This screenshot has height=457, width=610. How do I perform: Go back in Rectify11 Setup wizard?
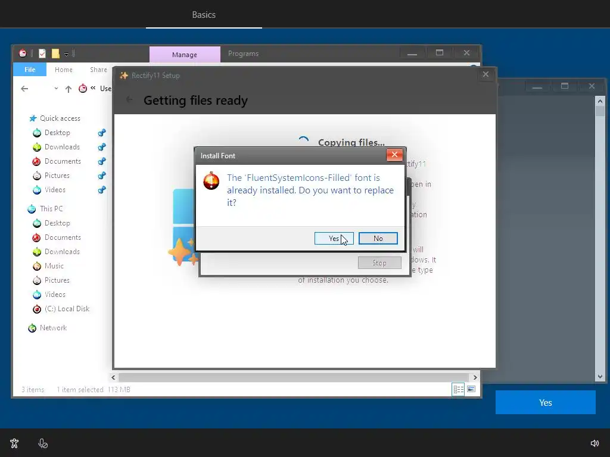coord(129,100)
